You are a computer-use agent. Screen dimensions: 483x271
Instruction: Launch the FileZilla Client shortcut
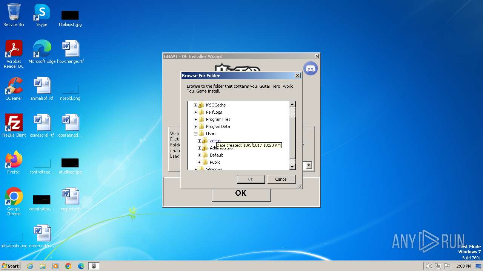tap(14, 125)
